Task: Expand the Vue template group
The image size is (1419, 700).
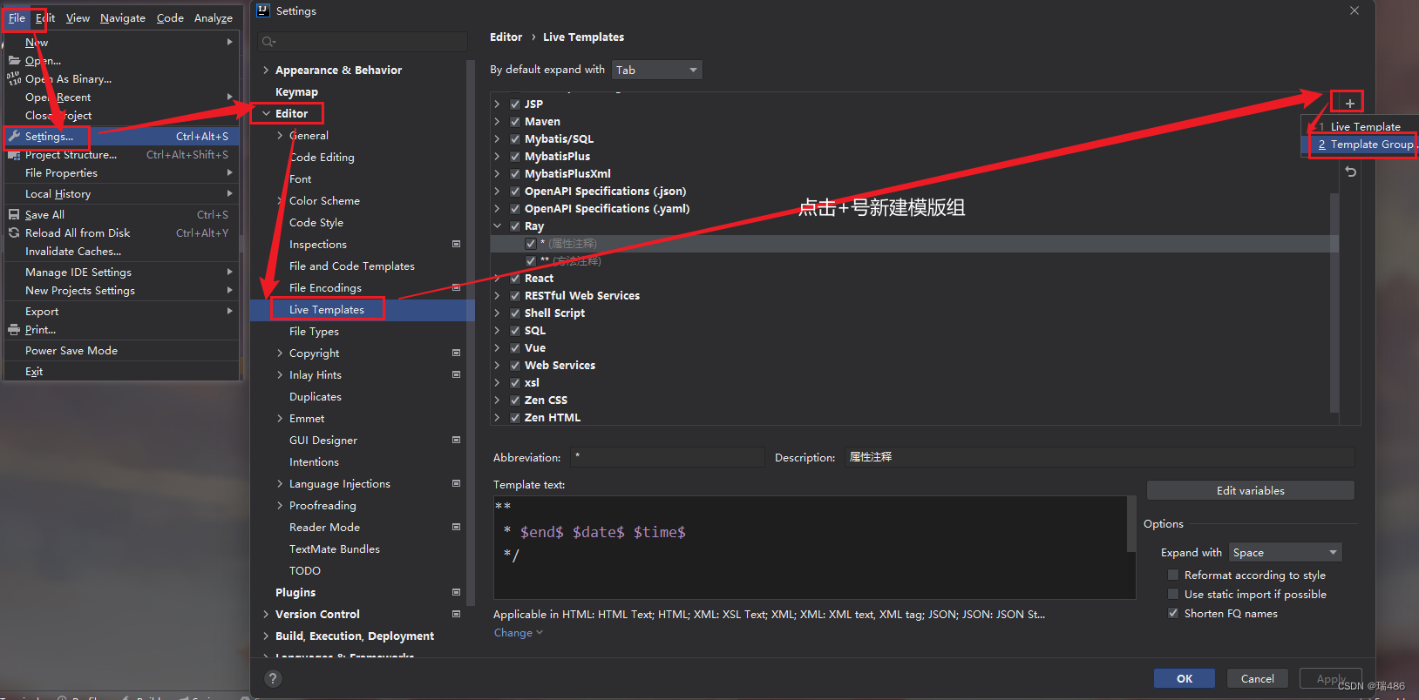Action: 498,347
